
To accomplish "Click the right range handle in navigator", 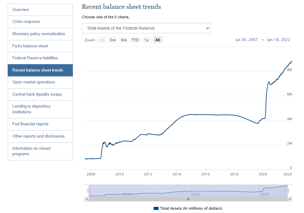I will tap(287, 191).
